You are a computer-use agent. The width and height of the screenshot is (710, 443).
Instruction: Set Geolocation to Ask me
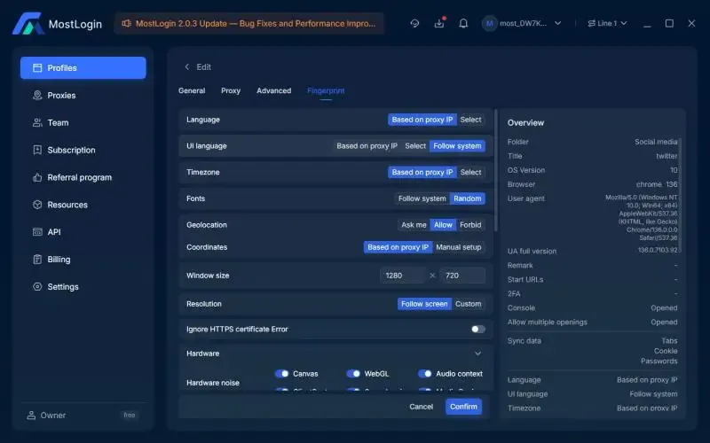[414, 225]
